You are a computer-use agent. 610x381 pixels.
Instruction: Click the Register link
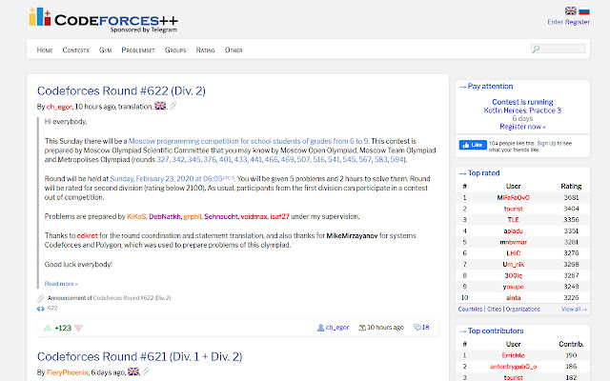pyautogui.click(x=578, y=22)
